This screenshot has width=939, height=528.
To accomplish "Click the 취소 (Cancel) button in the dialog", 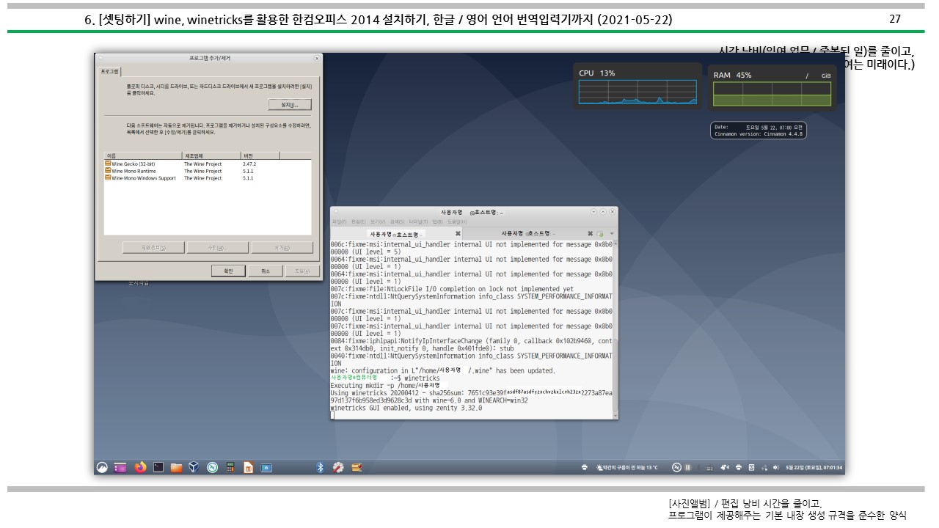I will click(265, 271).
